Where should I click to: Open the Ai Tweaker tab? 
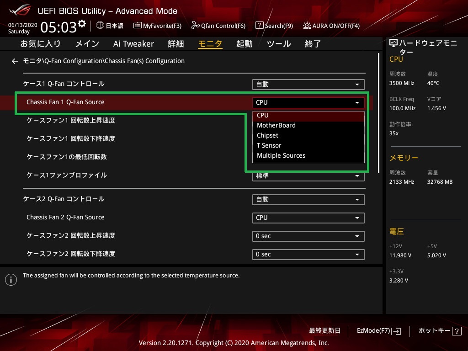[x=133, y=44]
